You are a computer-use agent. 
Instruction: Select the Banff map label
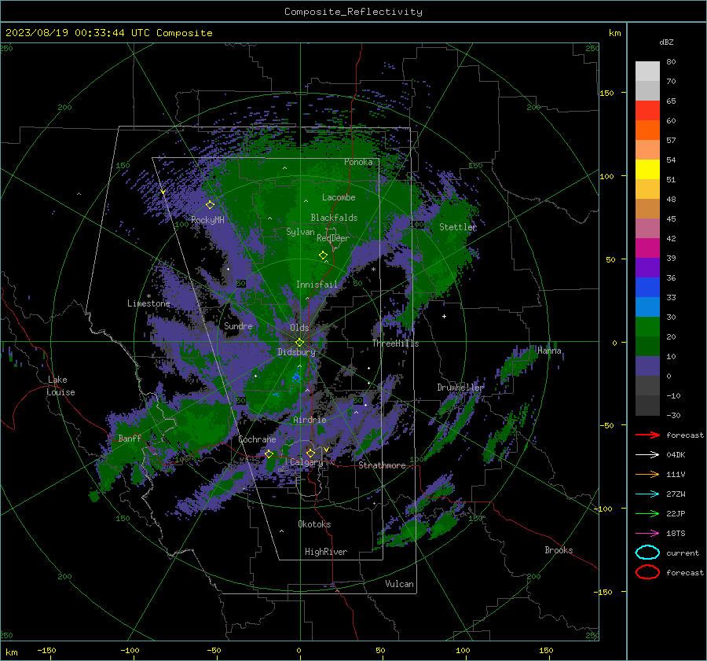tap(130, 438)
